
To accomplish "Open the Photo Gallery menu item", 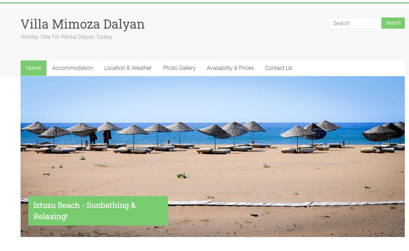I will coord(179,68).
